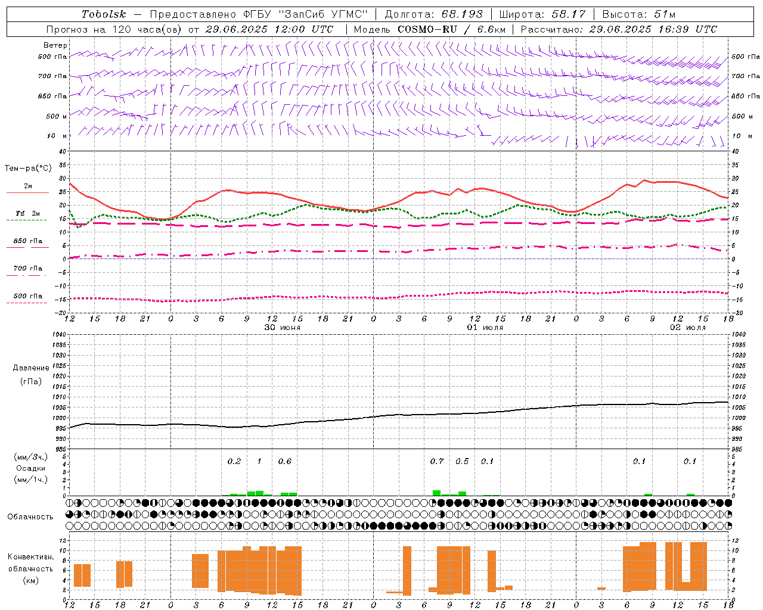The width and height of the screenshot is (763, 610).
Task: Click 'Рассчитано: 29.06.2025 16:39 UTC' timestamp
Action: [x=619, y=29]
